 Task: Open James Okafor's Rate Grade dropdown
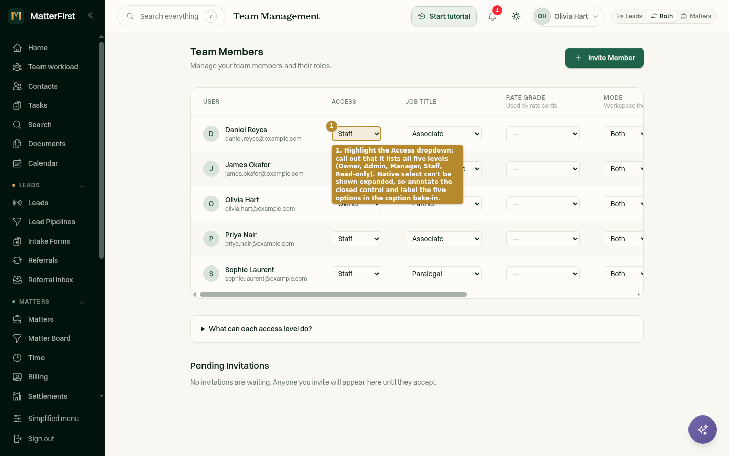(543, 169)
